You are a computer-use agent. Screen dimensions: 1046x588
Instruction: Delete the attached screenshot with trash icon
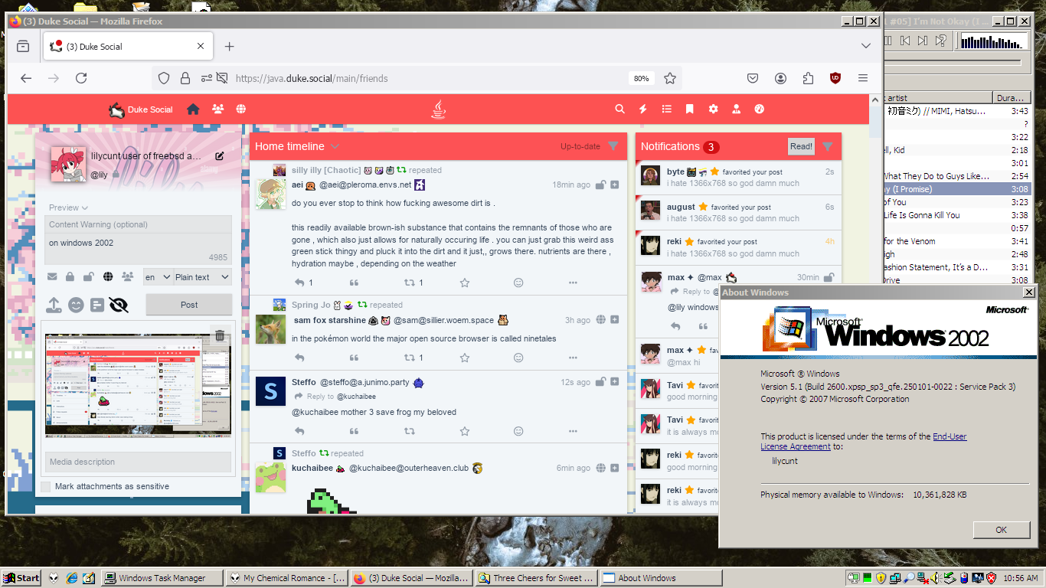tap(220, 335)
